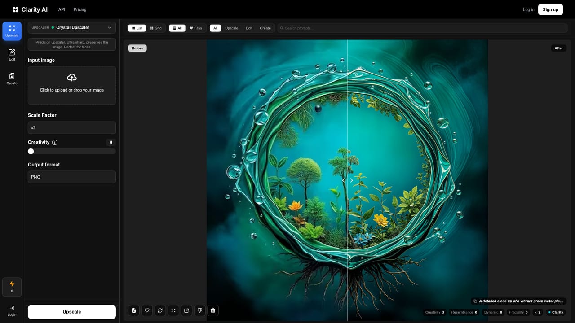Viewport: 575px width, 323px height.
Task: Click the Clarity model tag
Action: coord(556,312)
